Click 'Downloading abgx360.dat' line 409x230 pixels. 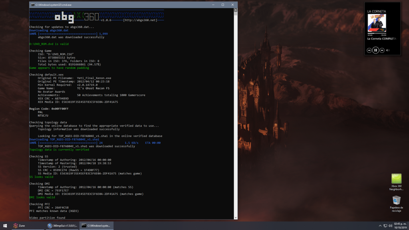point(49,30)
